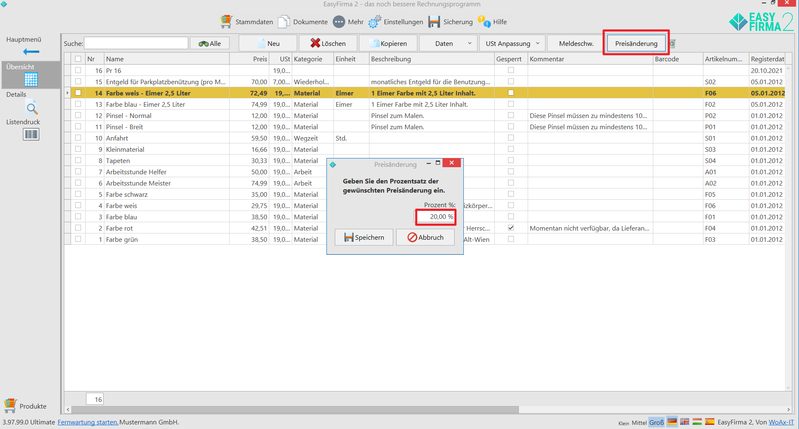Click the Preisänderung toolbar button
The image size is (799, 429).
pos(636,43)
